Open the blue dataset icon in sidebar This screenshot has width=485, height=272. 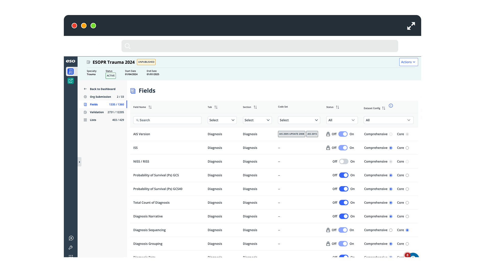tap(71, 72)
